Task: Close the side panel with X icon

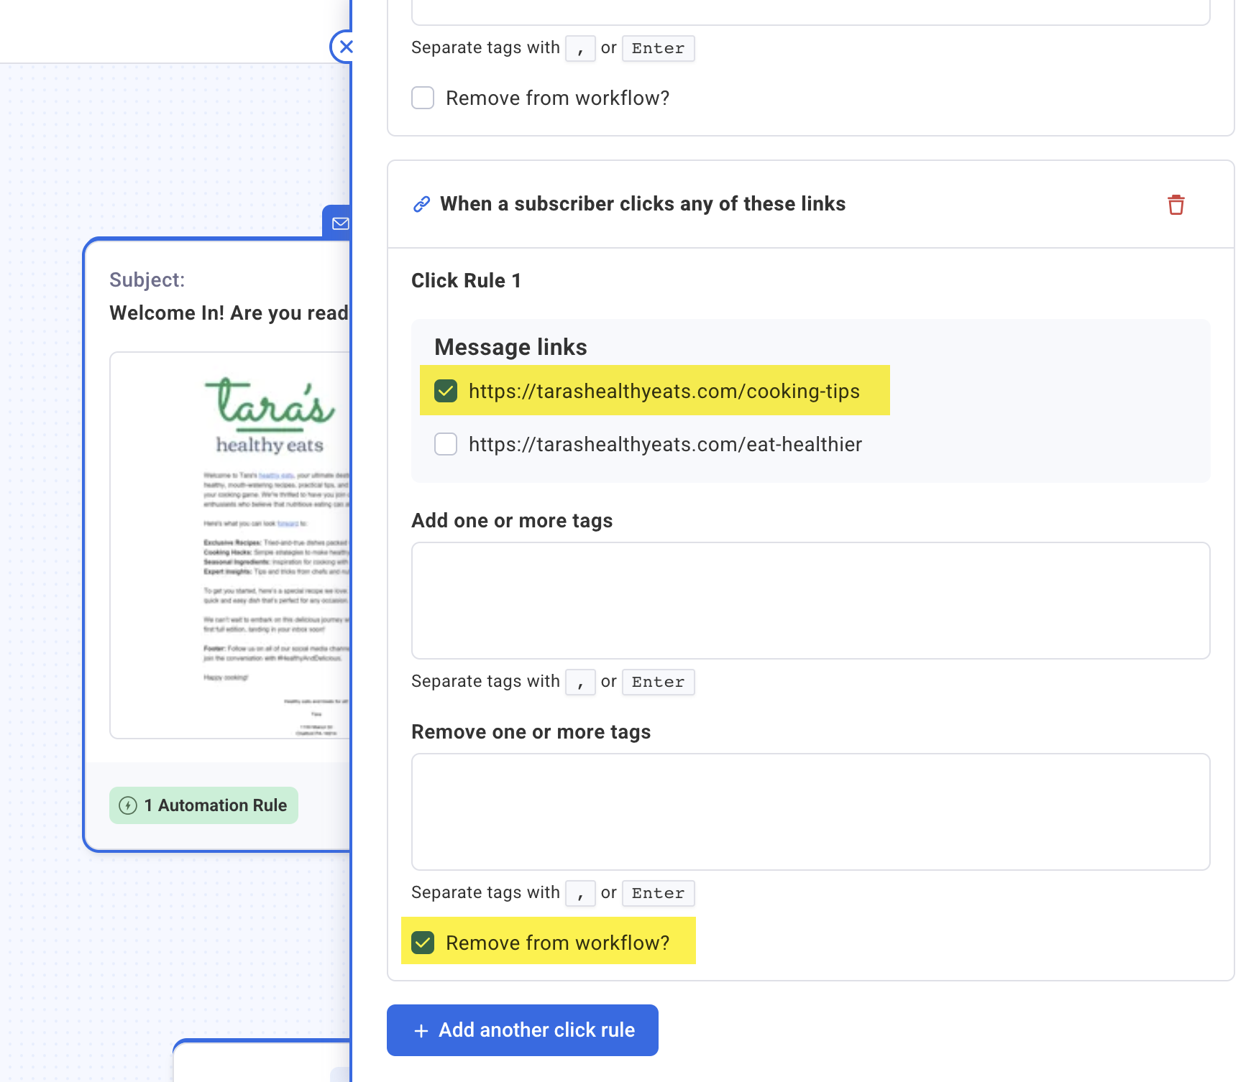Action: 344,47
